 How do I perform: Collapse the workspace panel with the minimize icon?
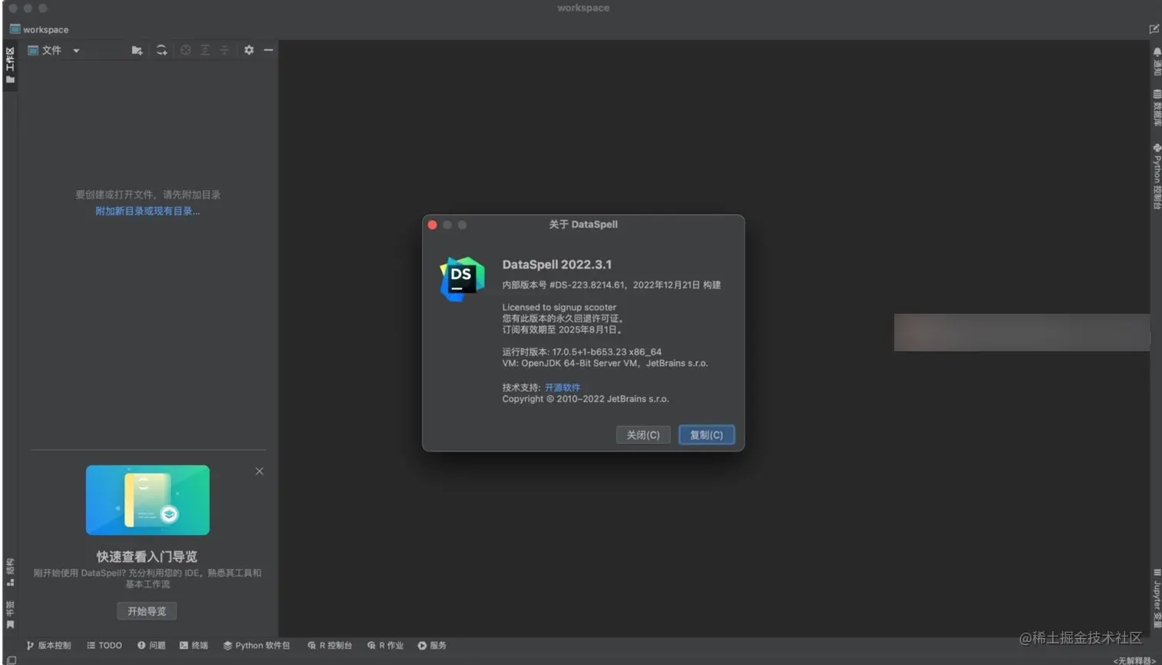click(267, 50)
